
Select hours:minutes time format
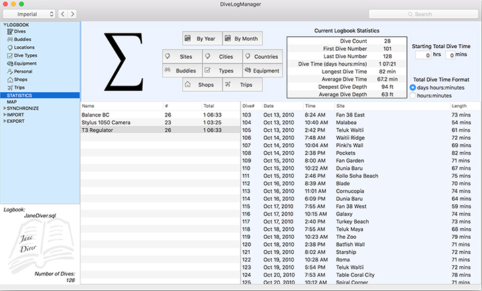click(412, 96)
